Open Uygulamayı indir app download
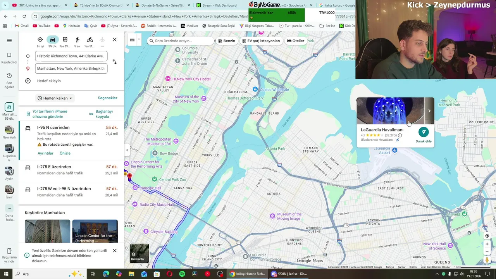 (9, 255)
